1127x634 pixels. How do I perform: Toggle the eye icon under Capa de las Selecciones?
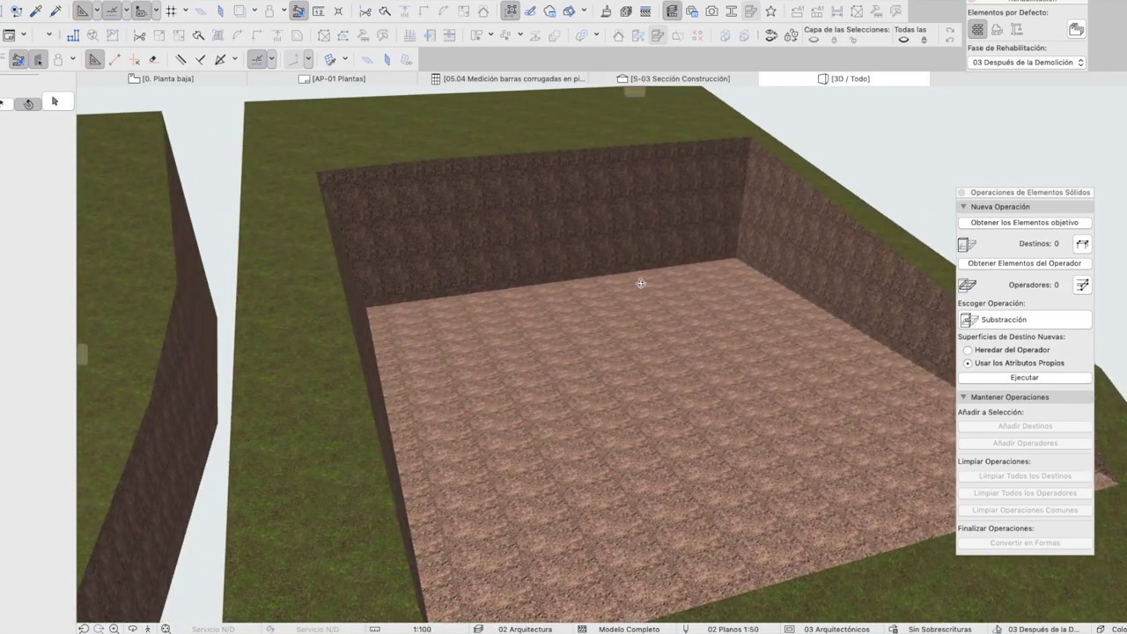coord(814,41)
